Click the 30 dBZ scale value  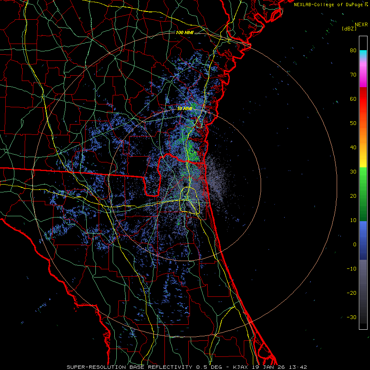point(353,172)
